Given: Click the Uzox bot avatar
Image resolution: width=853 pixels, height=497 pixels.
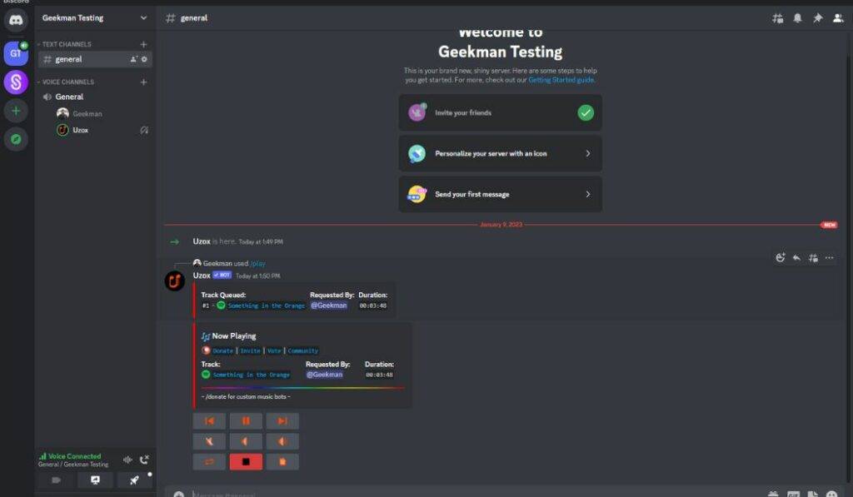Looking at the screenshot, I should point(175,281).
